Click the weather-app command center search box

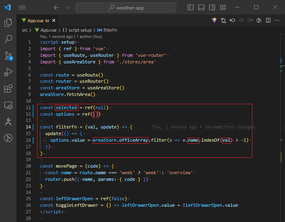126,8
